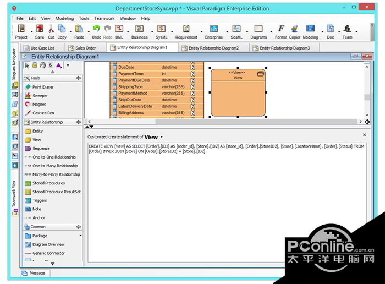
Task: Open SysML toolbar icon
Action: click(161, 29)
